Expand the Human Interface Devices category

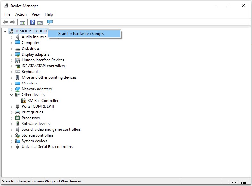coord(11,60)
